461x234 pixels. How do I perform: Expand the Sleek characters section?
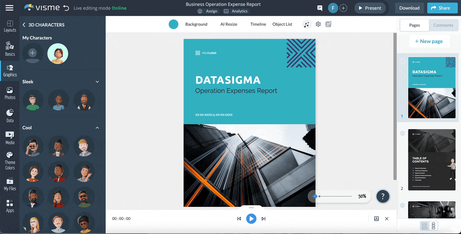[97, 82]
